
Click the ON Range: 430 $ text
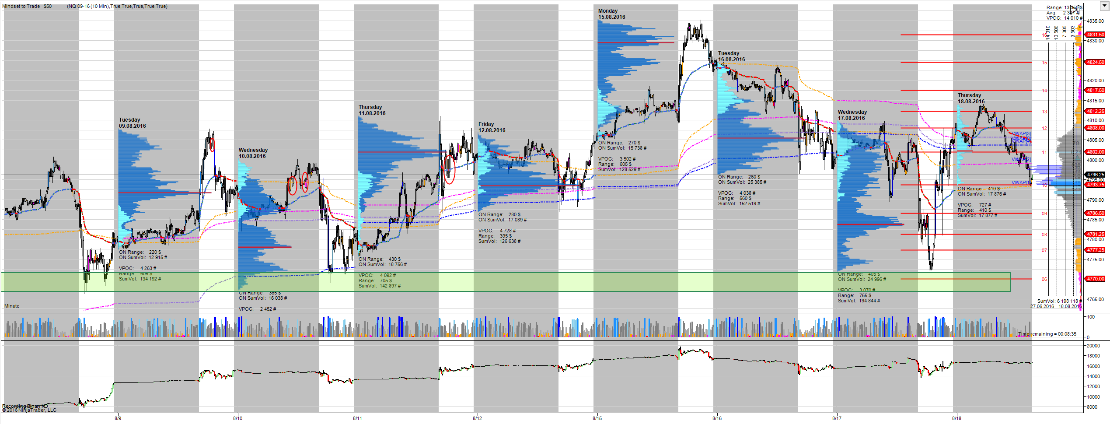click(x=380, y=259)
